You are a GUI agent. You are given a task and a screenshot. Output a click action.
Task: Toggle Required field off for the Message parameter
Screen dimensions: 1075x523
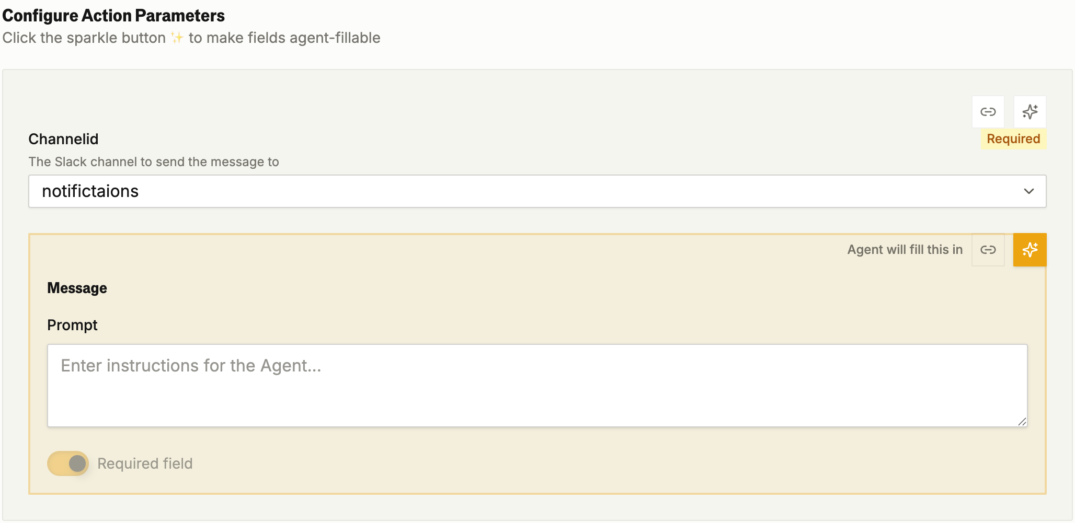pos(68,463)
